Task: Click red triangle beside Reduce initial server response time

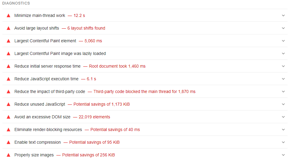Action: point(8,66)
